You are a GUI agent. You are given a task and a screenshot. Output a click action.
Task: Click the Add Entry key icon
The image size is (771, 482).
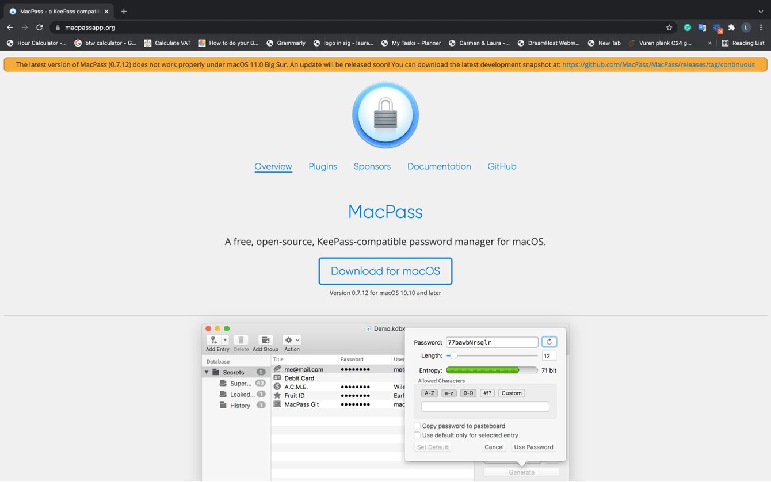click(214, 340)
